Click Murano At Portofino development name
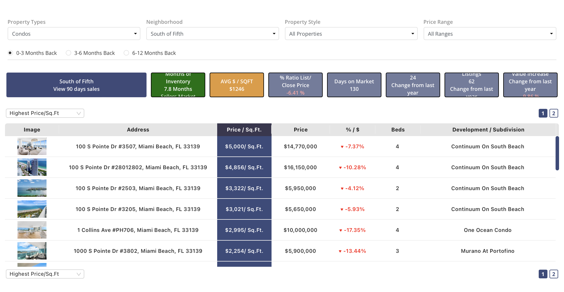The image size is (564, 292). [488, 251]
